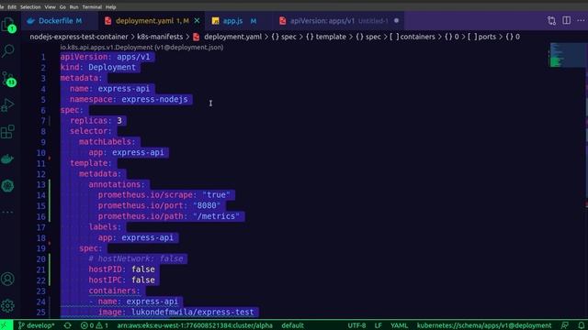Open the Selection menu
588x330 pixels.
(30, 6)
